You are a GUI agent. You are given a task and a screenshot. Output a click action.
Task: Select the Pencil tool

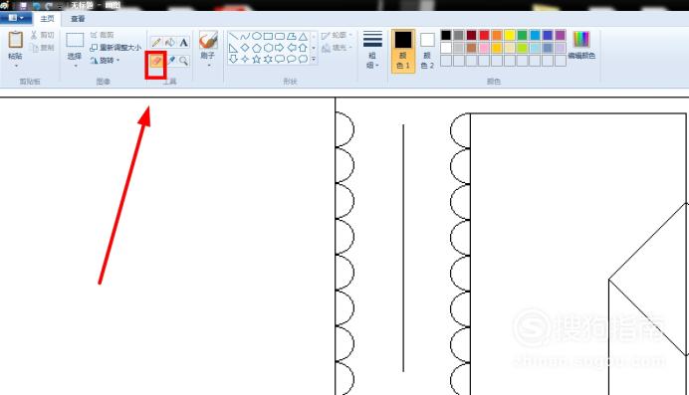click(x=156, y=42)
